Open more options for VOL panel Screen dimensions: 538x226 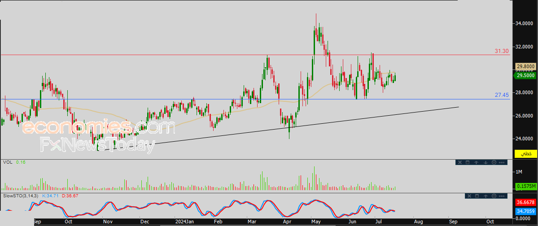pyautogui.click(x=502, y=163)
